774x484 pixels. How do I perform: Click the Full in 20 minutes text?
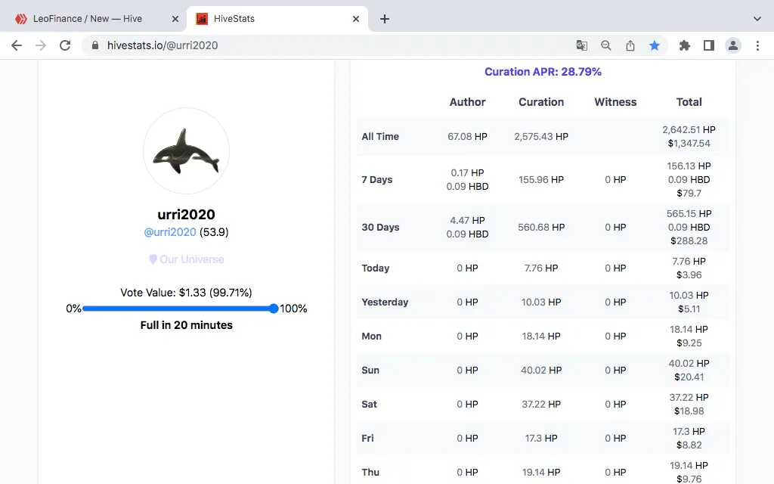pos(186,325)
